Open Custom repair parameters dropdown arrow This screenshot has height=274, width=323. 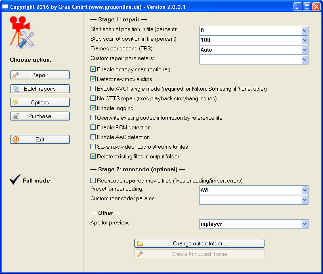[x=304, y=60]
